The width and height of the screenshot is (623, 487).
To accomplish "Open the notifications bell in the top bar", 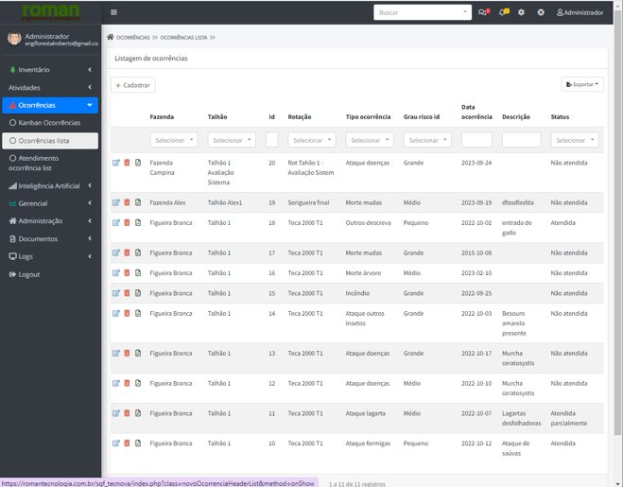I will (503, 12).
